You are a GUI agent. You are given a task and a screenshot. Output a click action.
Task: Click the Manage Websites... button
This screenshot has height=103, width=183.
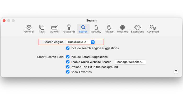pos(130,62)
